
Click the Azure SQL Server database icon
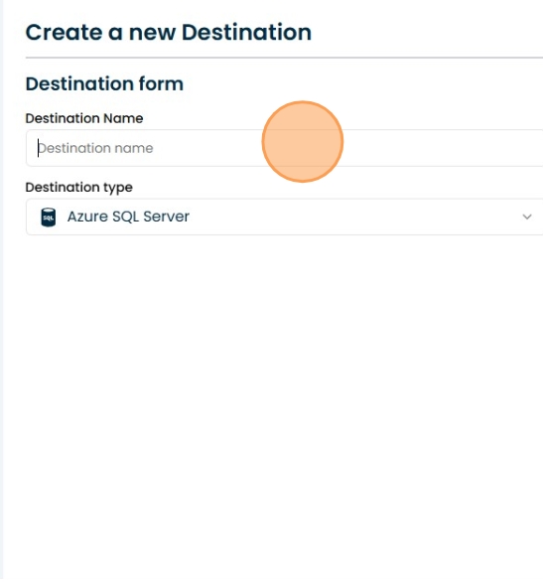click(x=49, y=218)
